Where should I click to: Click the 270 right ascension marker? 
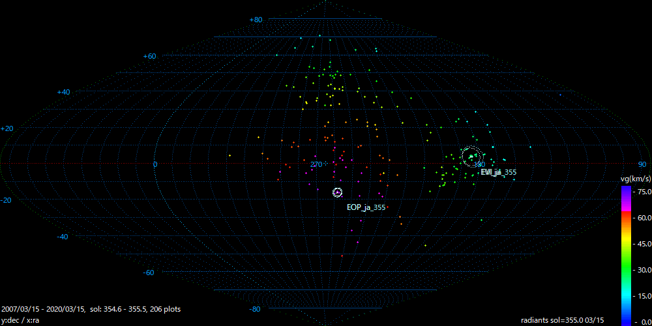click(x=317, y=164)
